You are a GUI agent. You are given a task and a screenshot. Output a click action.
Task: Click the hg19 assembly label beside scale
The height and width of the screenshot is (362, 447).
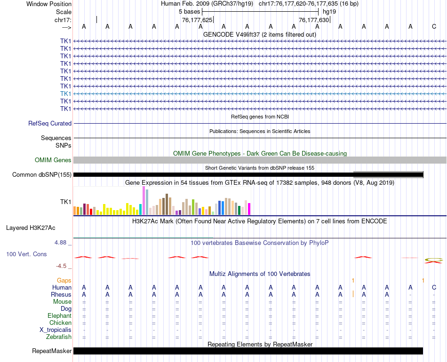point(329,12)
